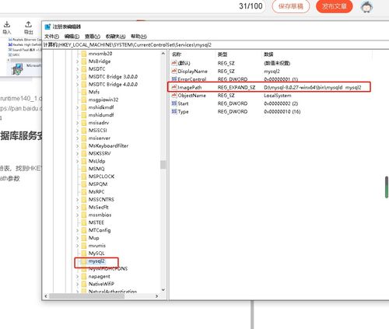389x329 pixels.
Task: Click the 保存草稿 save draft button
Action: point(291,6)
